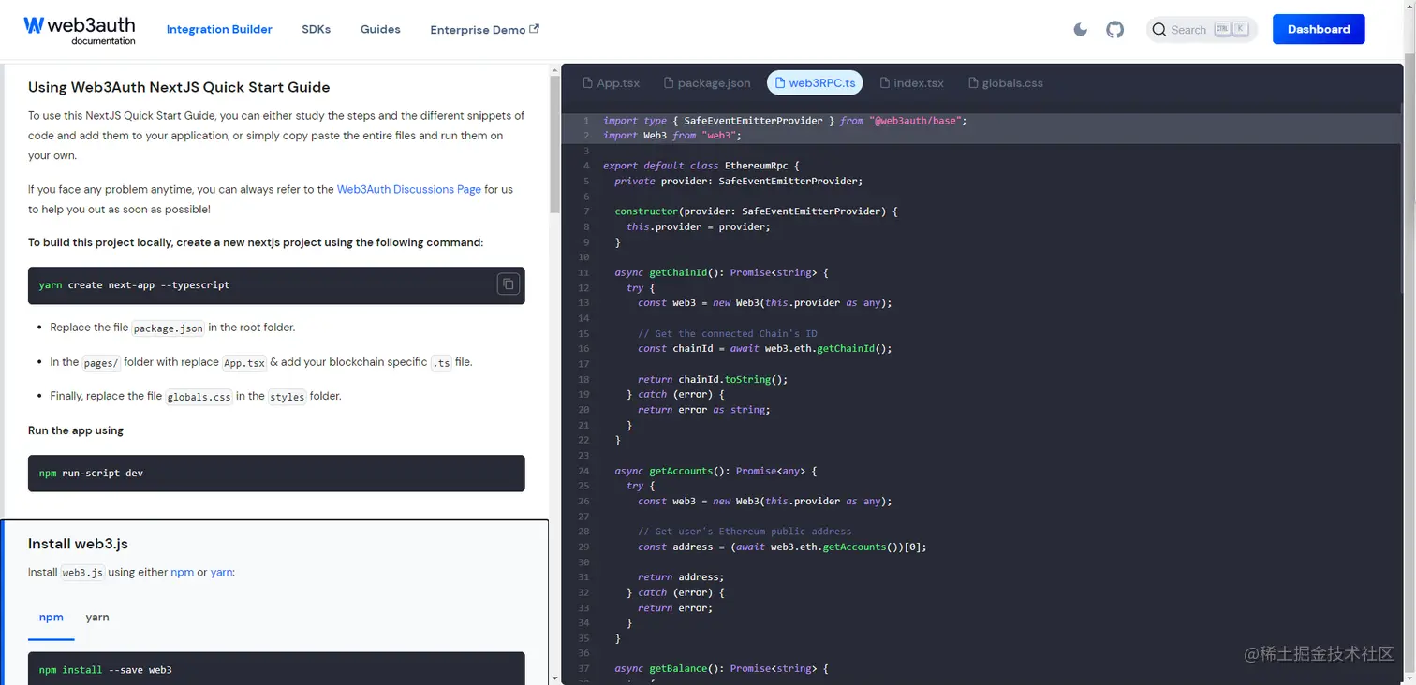The image size is (1416, 685).
Task: Open Enterprise Demo external link
Action: (484, 29)
